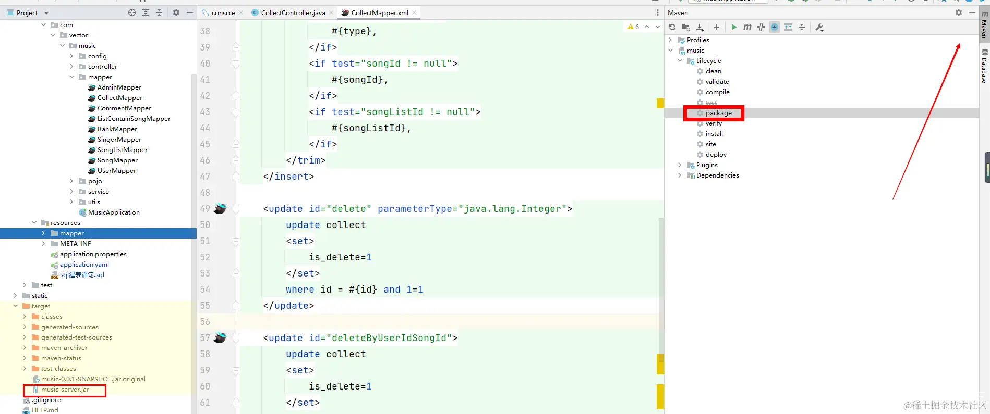Open Maven panel gear options
The height and width of the screenshot is (414, 990).
959,12
